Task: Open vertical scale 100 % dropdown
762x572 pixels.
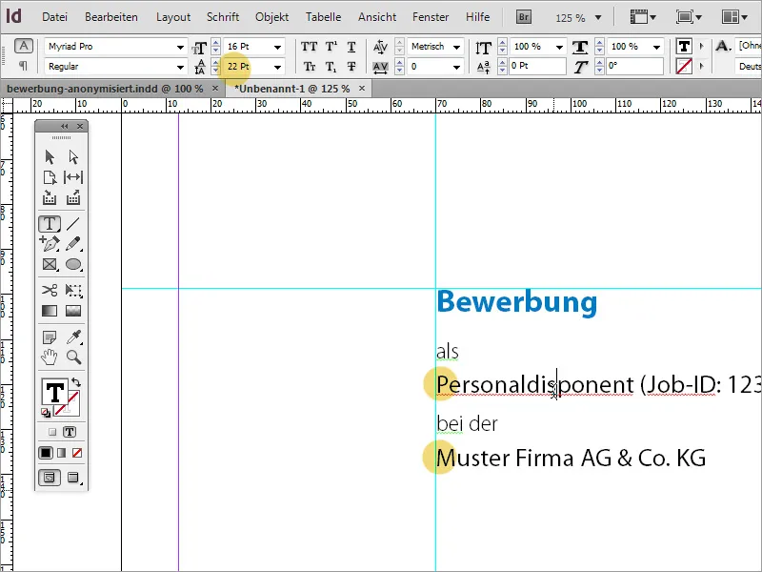Action: tap(559, 47)
